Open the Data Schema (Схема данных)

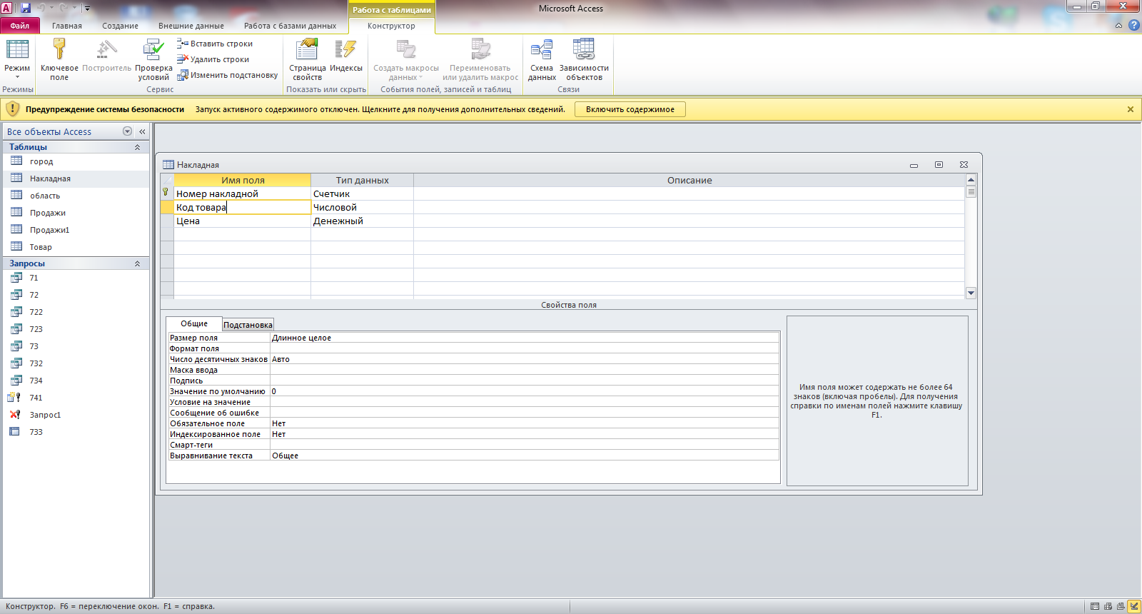point(542,50)
